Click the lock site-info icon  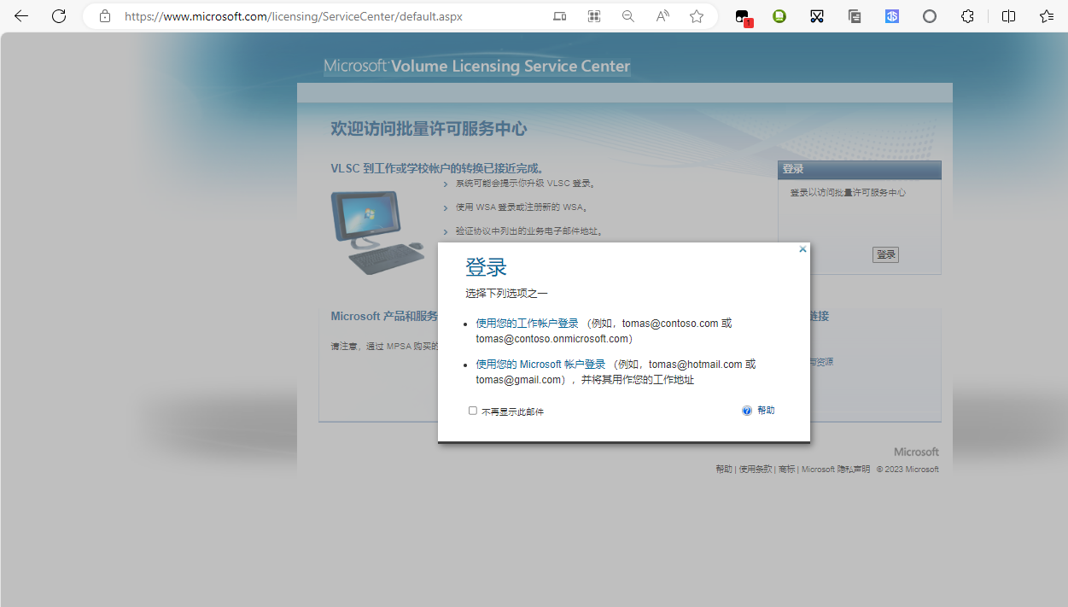click(105, 16)
